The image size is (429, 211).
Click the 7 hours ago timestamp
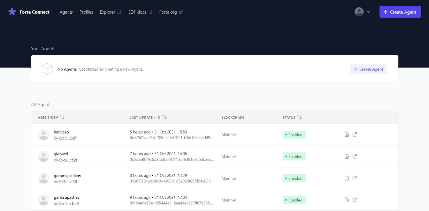point(158,154)
